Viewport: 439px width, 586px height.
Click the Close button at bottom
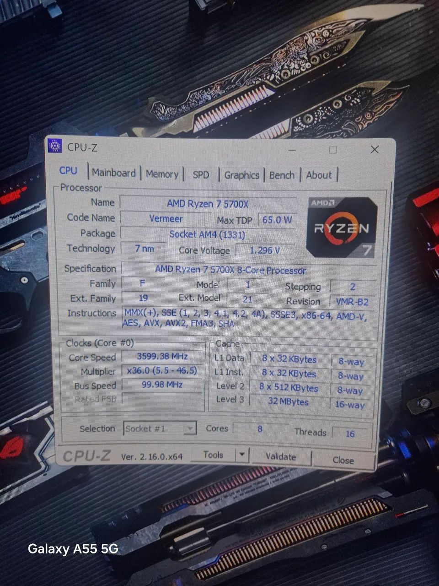click(343, 460)
